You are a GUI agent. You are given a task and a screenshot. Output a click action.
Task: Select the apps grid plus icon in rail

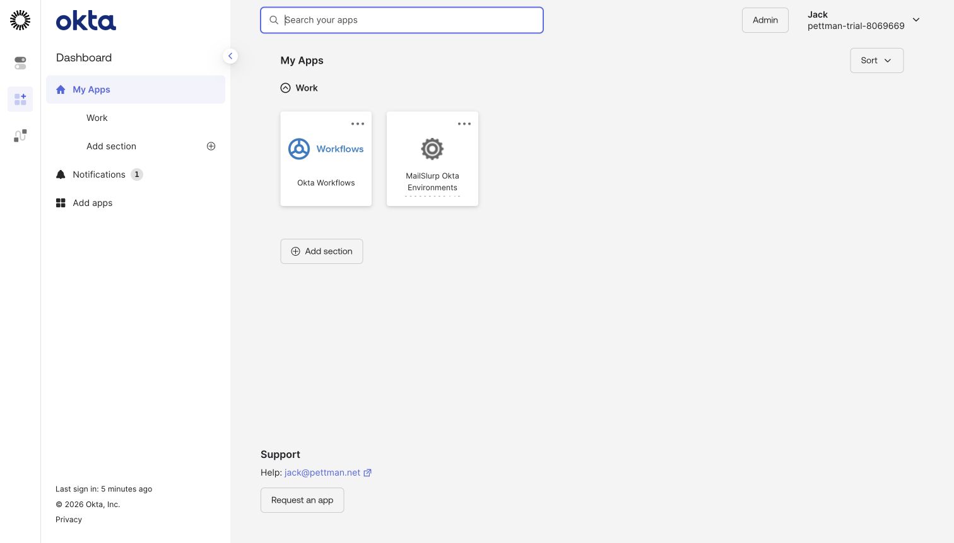[20, 100]
